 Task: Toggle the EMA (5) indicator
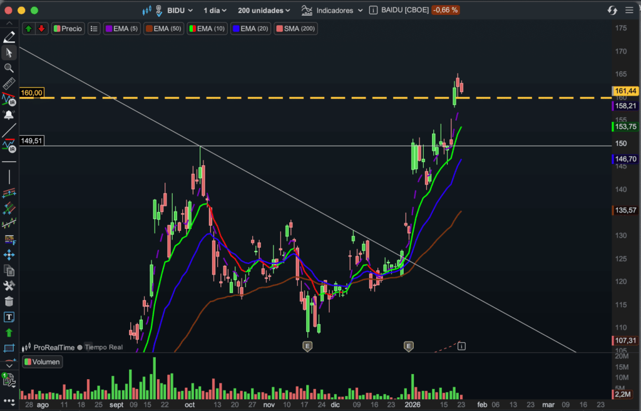(x=122, y=29)
